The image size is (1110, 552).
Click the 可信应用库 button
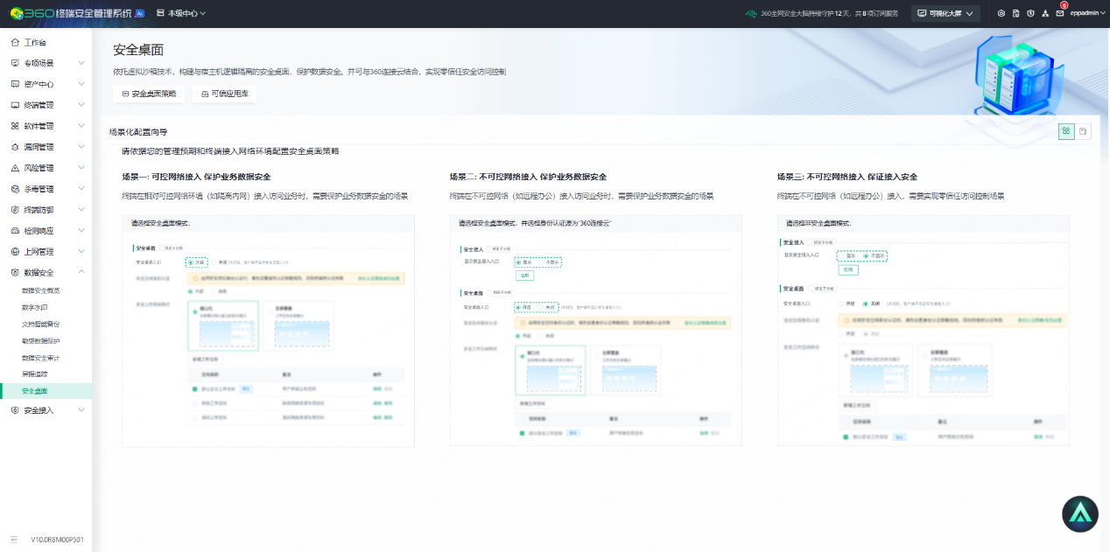[224, 94]
